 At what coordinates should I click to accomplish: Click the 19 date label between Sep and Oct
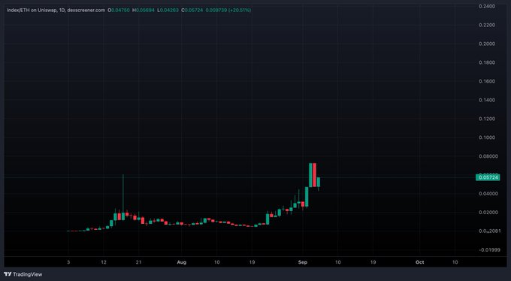[x=373, y=262]
